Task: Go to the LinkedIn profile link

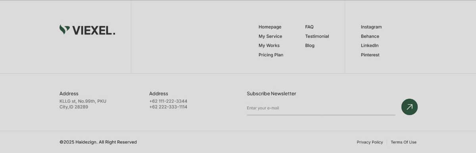Action: (x=370, y=46)
